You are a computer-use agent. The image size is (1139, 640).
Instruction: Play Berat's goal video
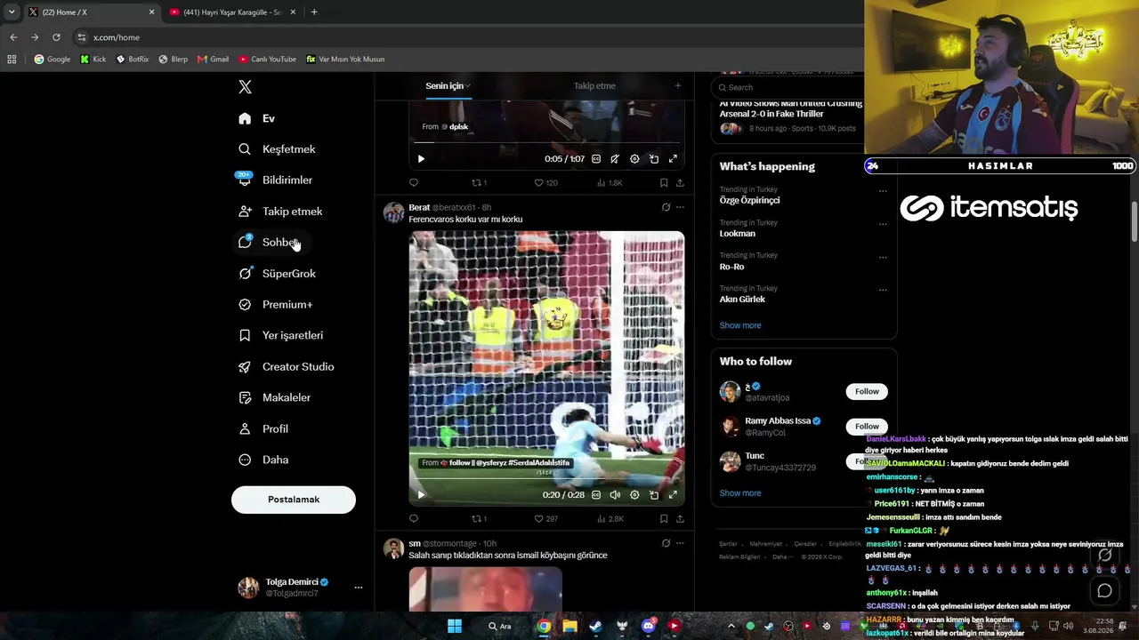(x=421, y=494)
